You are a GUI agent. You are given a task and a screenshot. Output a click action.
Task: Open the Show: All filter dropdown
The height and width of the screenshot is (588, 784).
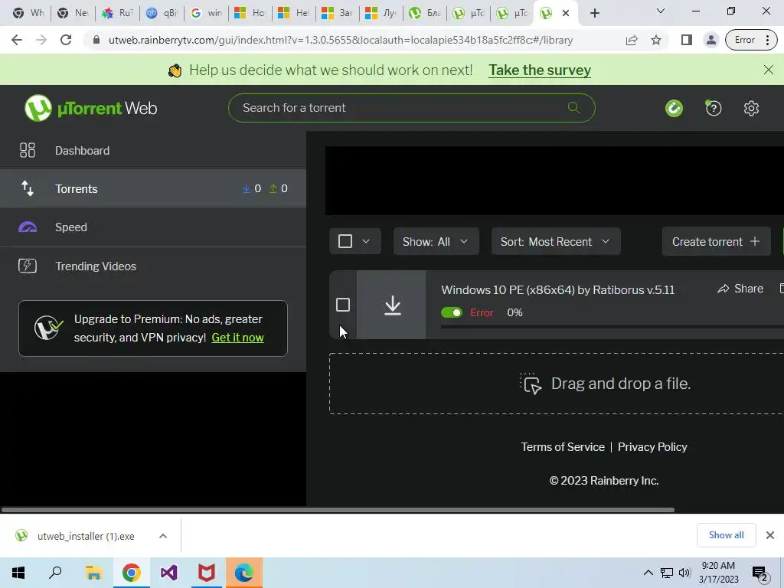pos(436,241)
